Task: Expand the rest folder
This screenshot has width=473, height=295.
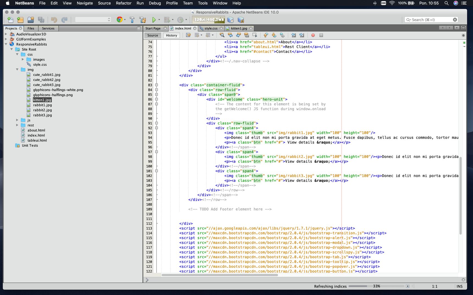Action: [17, 125]
